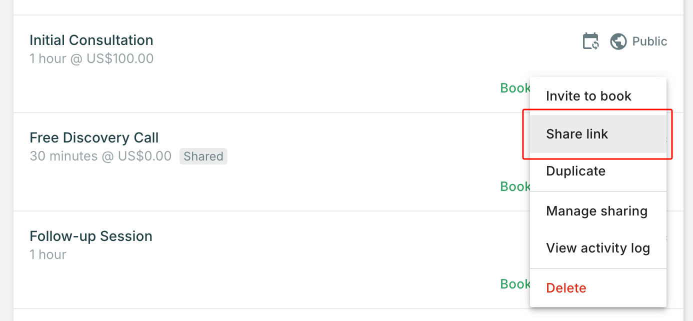Click the "30 minutes @ US$0.00" text

(x=100, y=156)
